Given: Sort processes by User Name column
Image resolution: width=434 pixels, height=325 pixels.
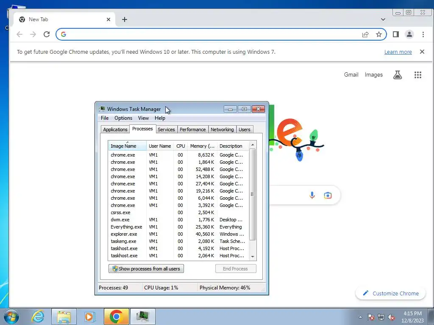Looking at the screenshot, I should [160, 146].
